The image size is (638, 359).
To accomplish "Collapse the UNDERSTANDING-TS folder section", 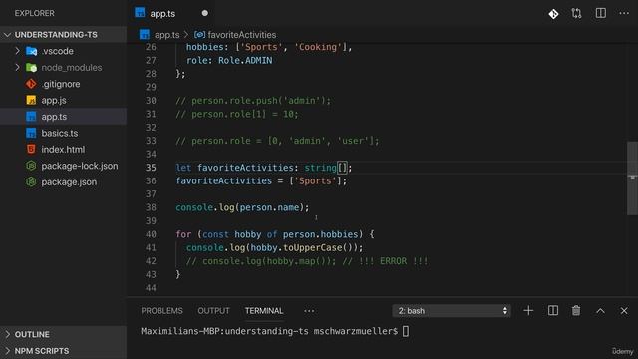I will pyautogui.click(x=63, y=35).
